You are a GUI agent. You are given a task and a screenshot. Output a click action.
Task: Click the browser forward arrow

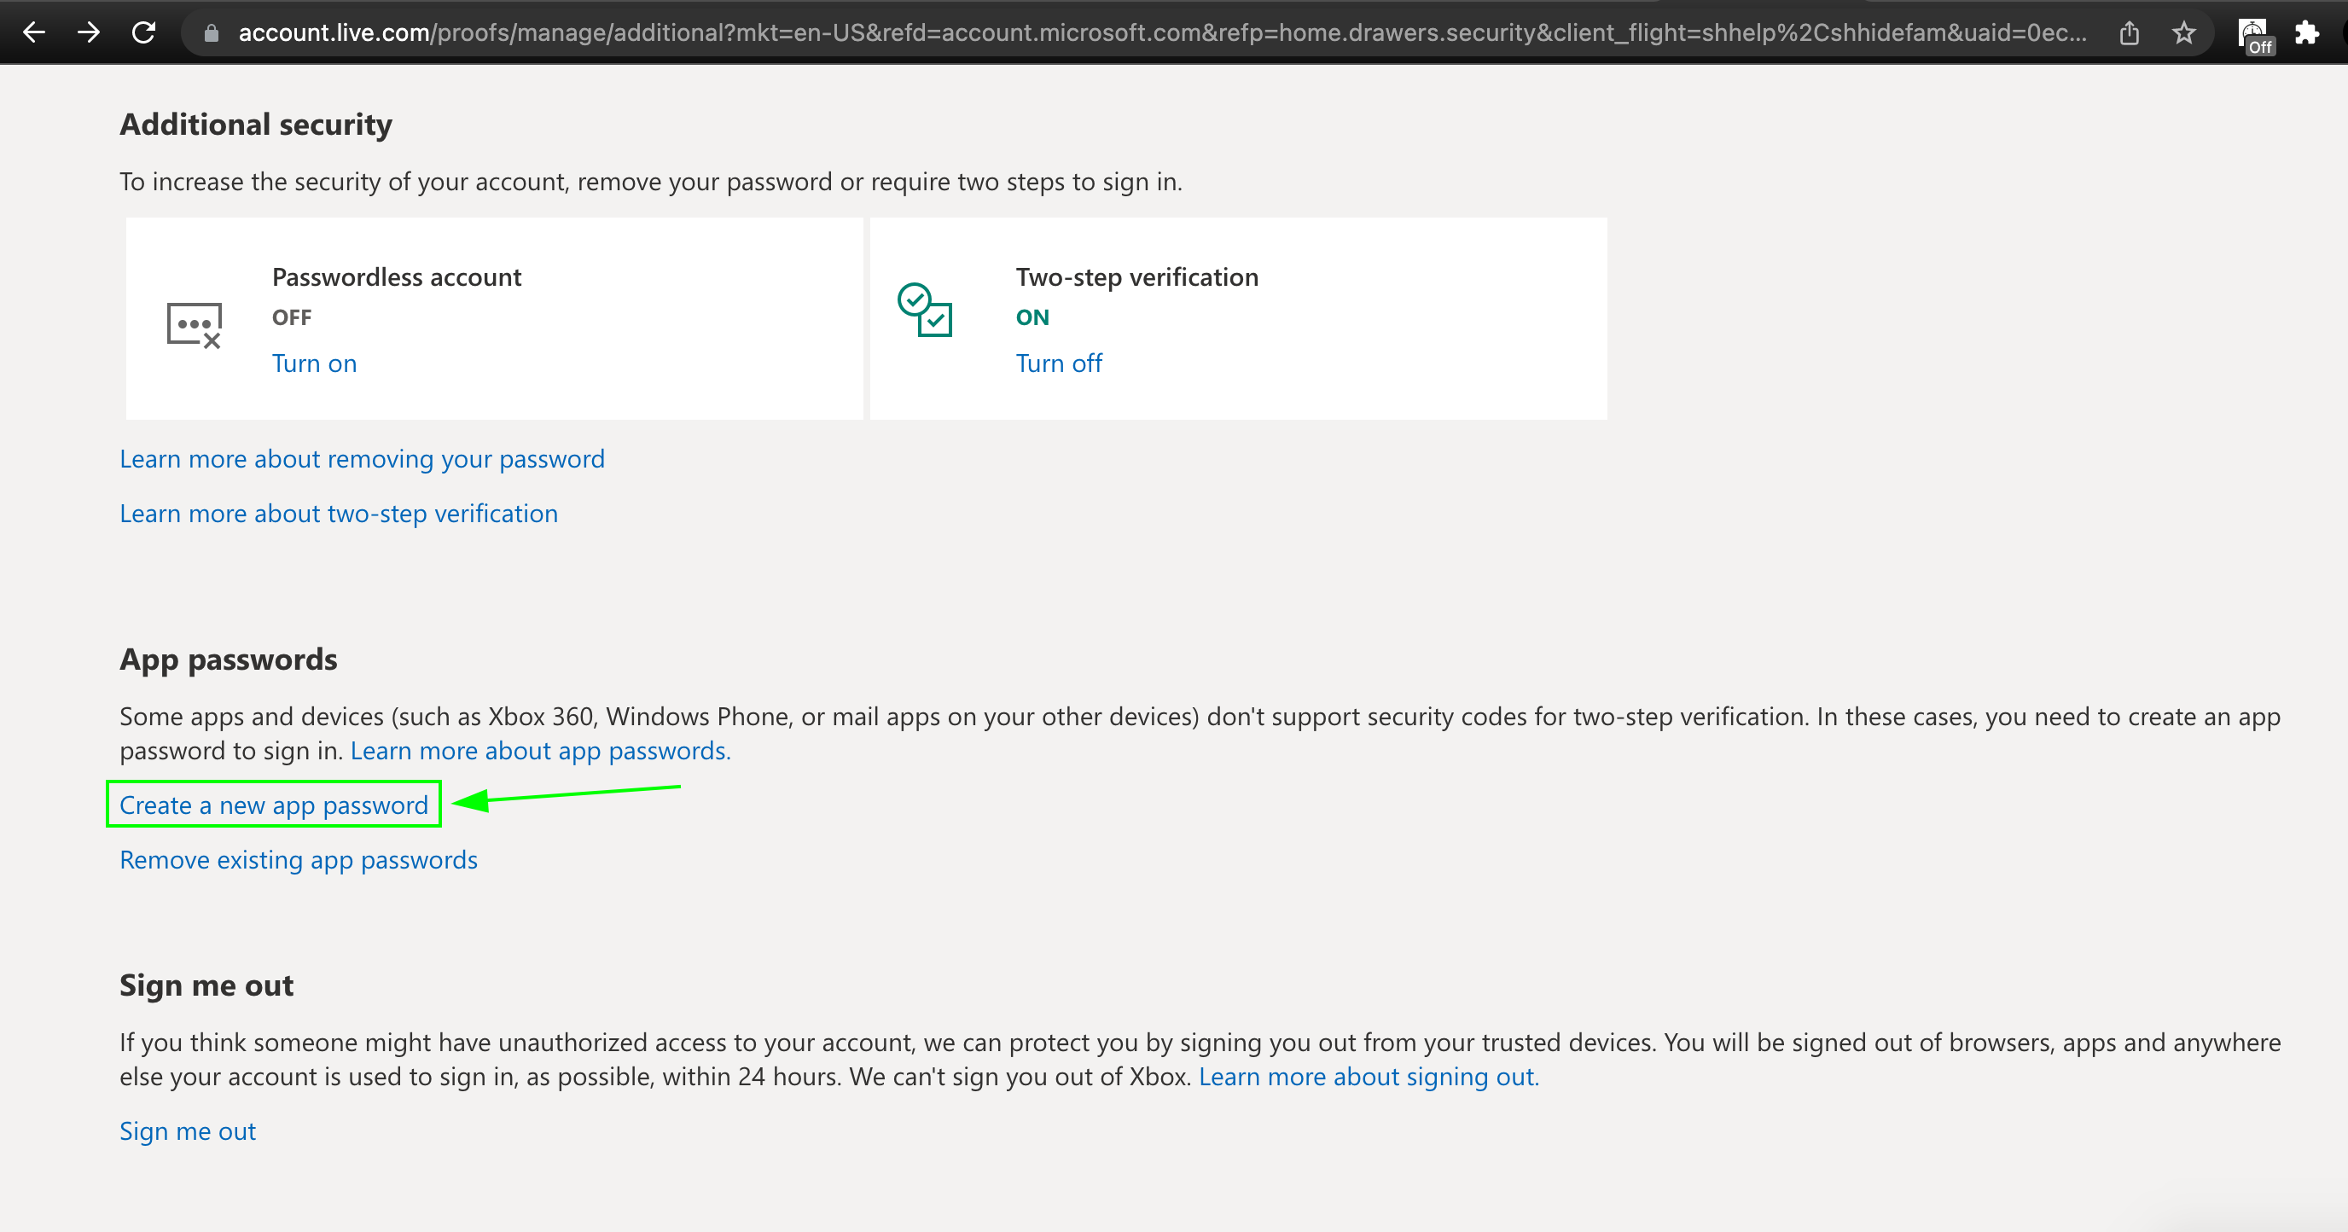pos(89,32)
